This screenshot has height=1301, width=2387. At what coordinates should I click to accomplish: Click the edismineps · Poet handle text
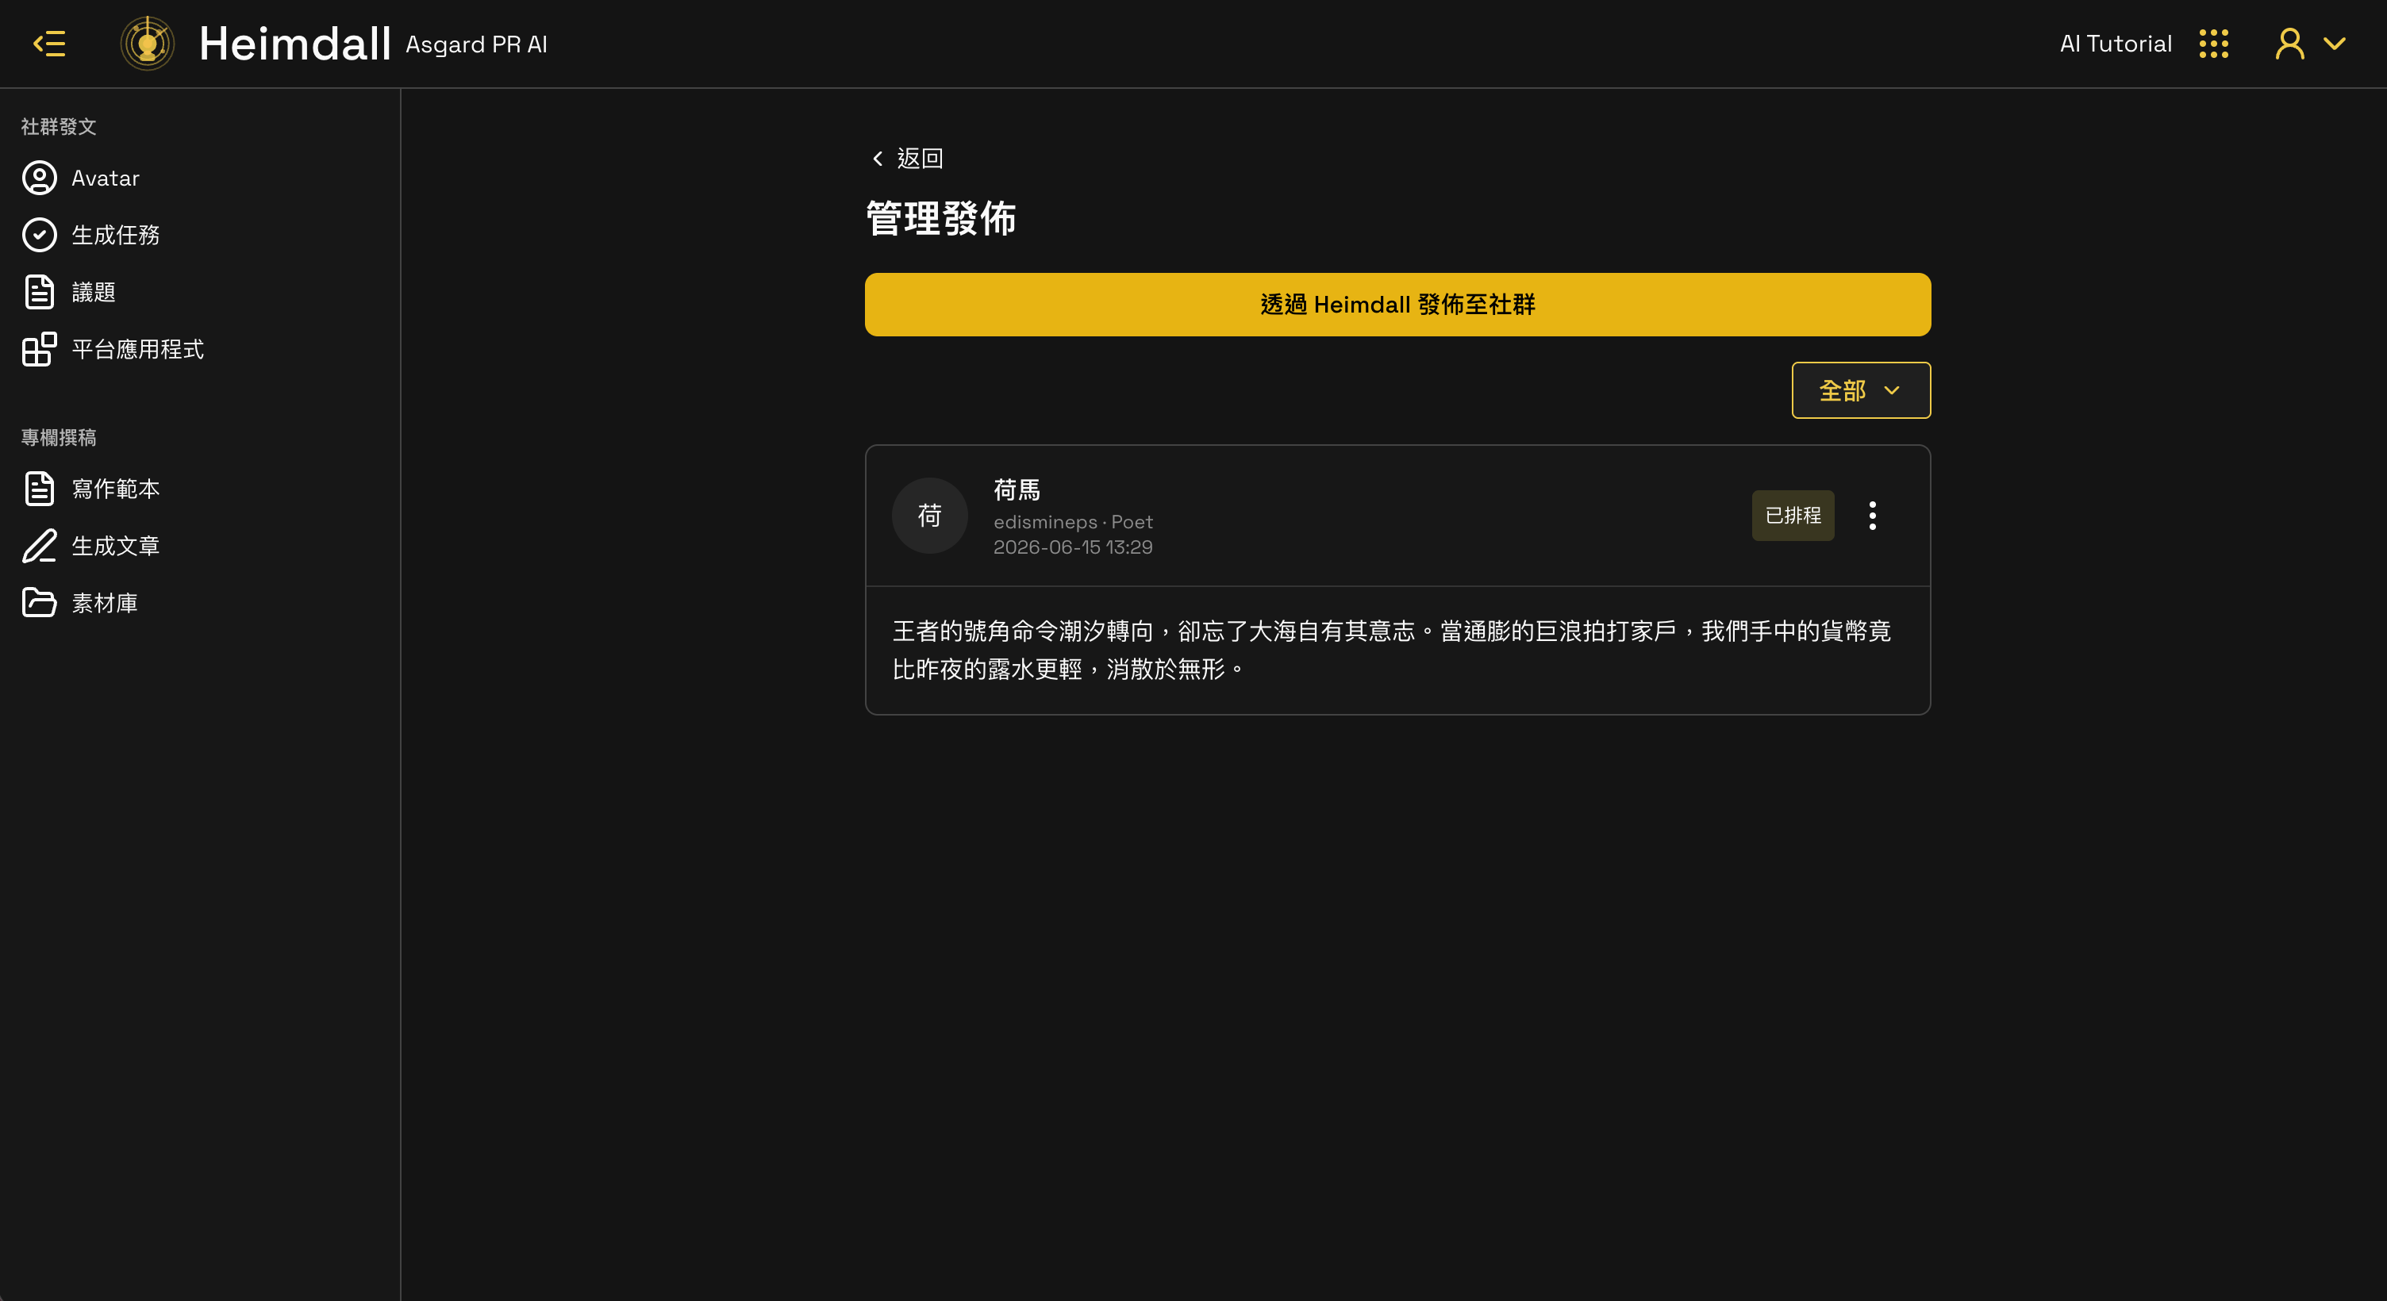pyautogui.click(x=1073, y=522)
